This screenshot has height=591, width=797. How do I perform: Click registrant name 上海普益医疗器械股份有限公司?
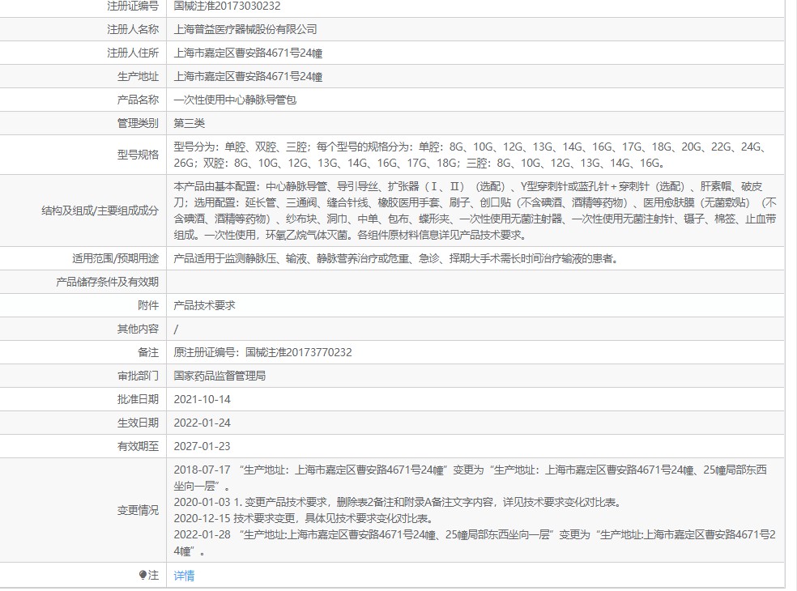(245, 29)
